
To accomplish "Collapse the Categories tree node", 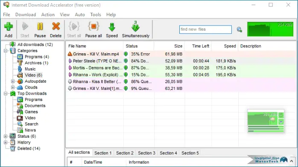I will point(6,51).
